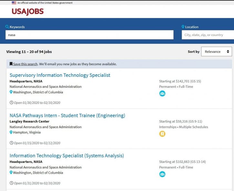This screenshot has height=191, width=234.
Task: Click the Location input field
Action: 208,35
